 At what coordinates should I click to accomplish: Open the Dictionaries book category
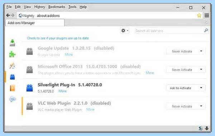click(12, 88)
